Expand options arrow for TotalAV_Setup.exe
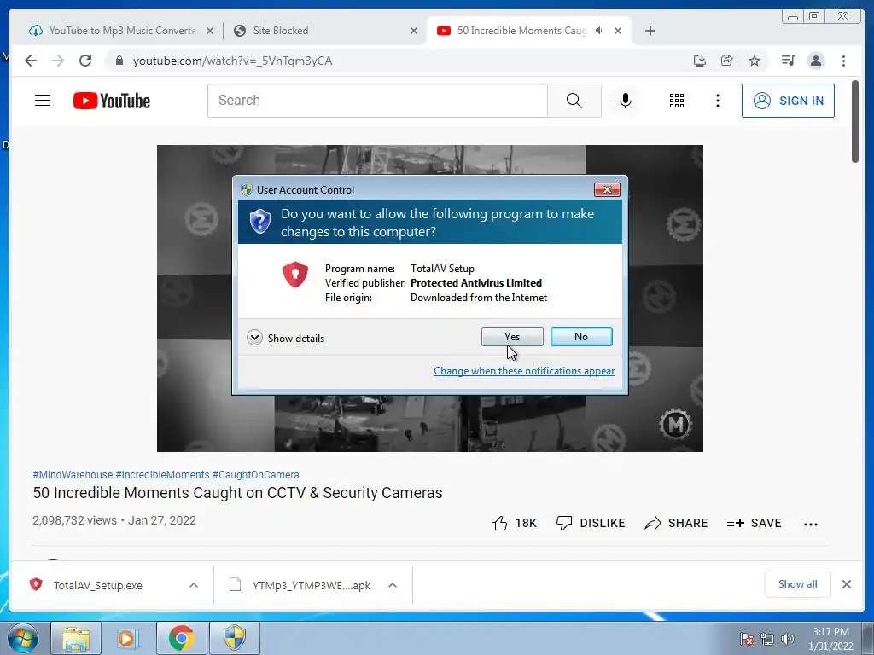The width and height of the screenshot is (874, 655). [x=194, y=585]
